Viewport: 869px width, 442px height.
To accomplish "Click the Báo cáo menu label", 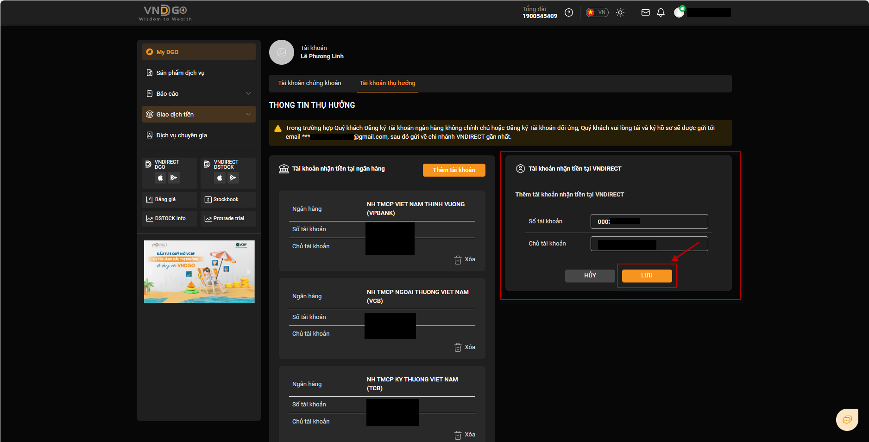I will (167, 93).
